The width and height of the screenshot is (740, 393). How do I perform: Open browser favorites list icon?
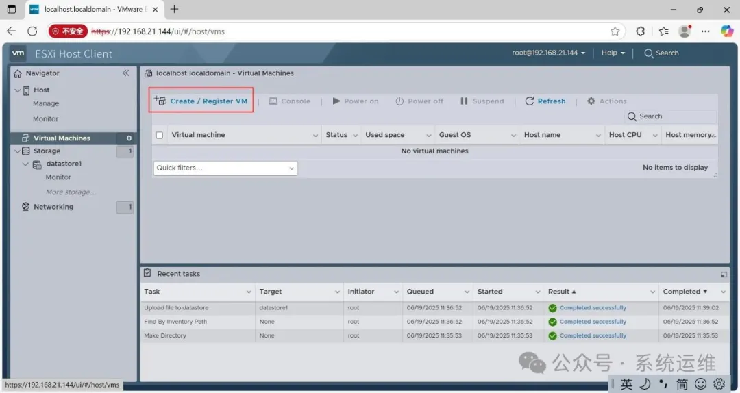click(663, 31)
